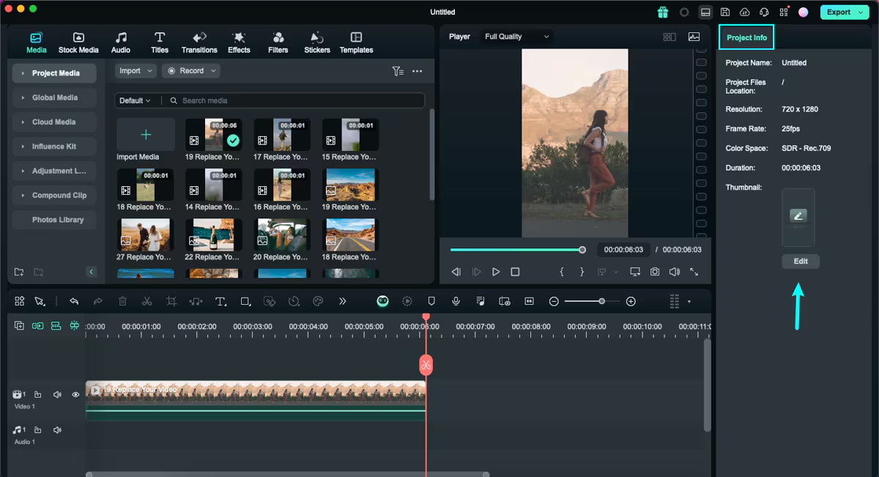This screenshot has height=477, width=879.
Task: Expand the Compound Clip section
Action: (x=54, y=196)
